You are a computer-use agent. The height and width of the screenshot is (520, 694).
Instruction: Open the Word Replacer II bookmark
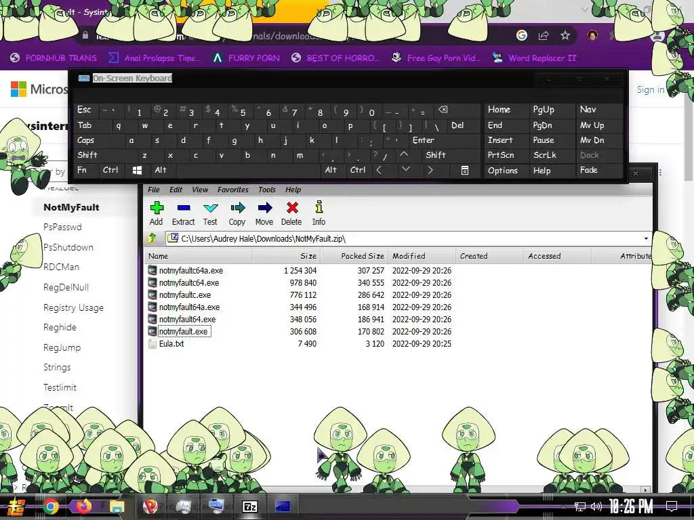tap(535, 58)
